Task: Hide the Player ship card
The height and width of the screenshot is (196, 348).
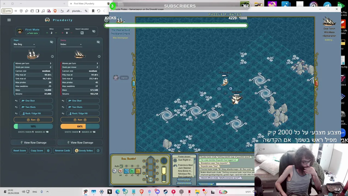Action: 51,42
